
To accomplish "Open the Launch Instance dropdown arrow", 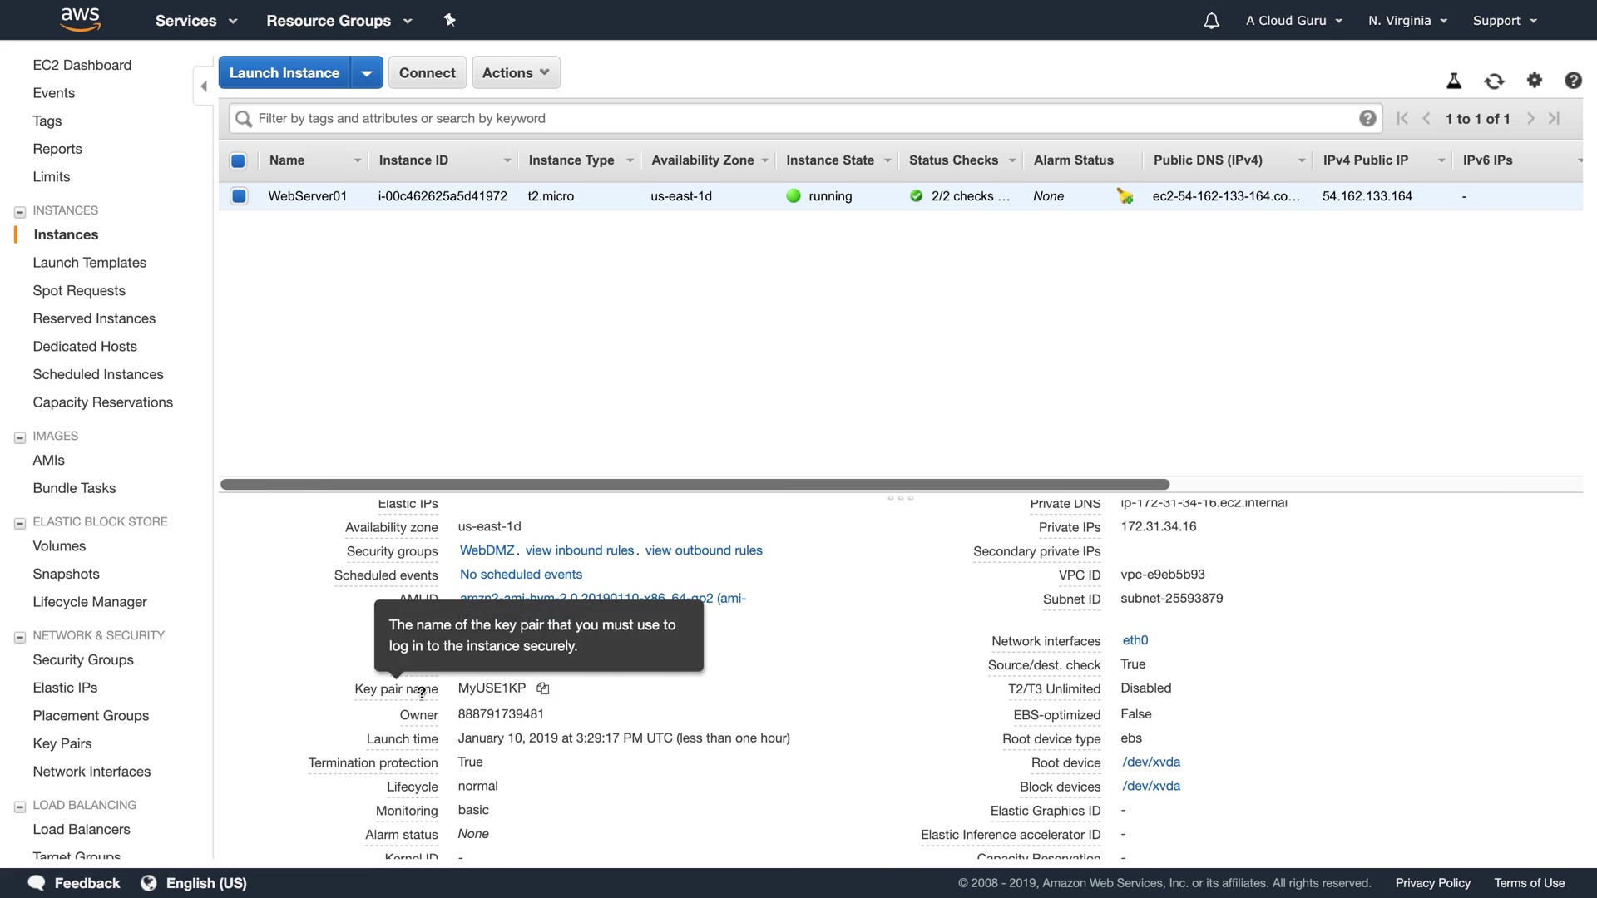I will tap(367, 73).
